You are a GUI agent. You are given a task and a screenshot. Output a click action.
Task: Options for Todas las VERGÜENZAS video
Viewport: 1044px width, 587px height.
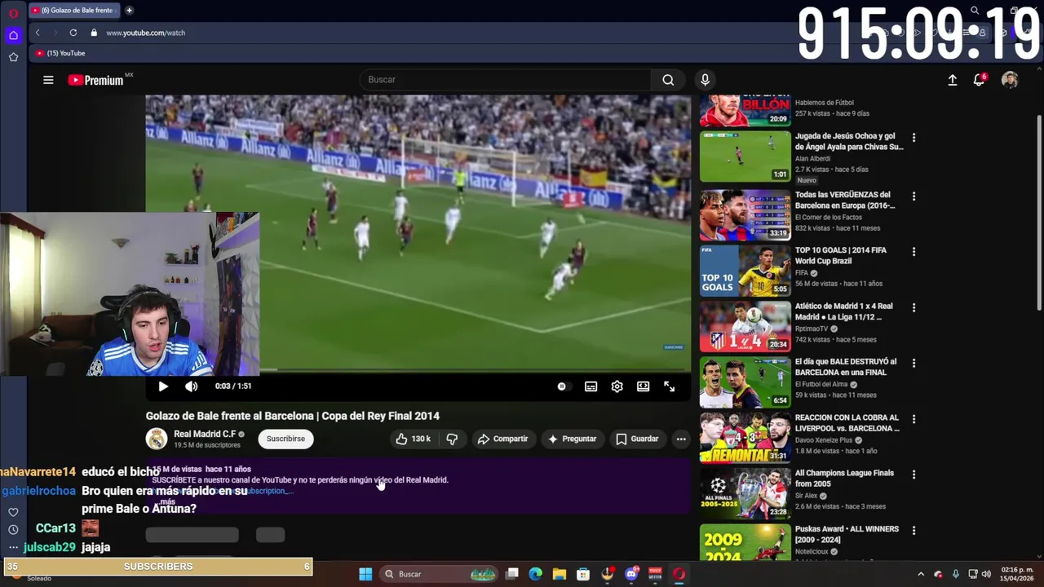click(913, 196)
